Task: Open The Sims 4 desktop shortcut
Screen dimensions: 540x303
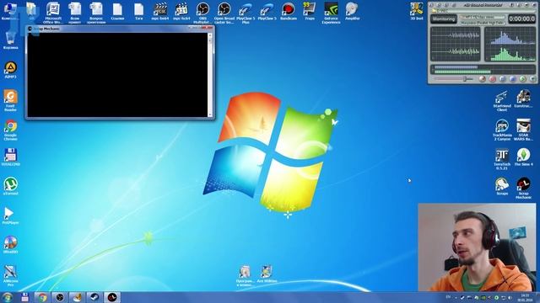Action: click(x=523, y=157)
